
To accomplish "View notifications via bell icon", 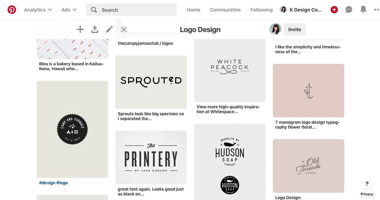I will click(363, 9).
